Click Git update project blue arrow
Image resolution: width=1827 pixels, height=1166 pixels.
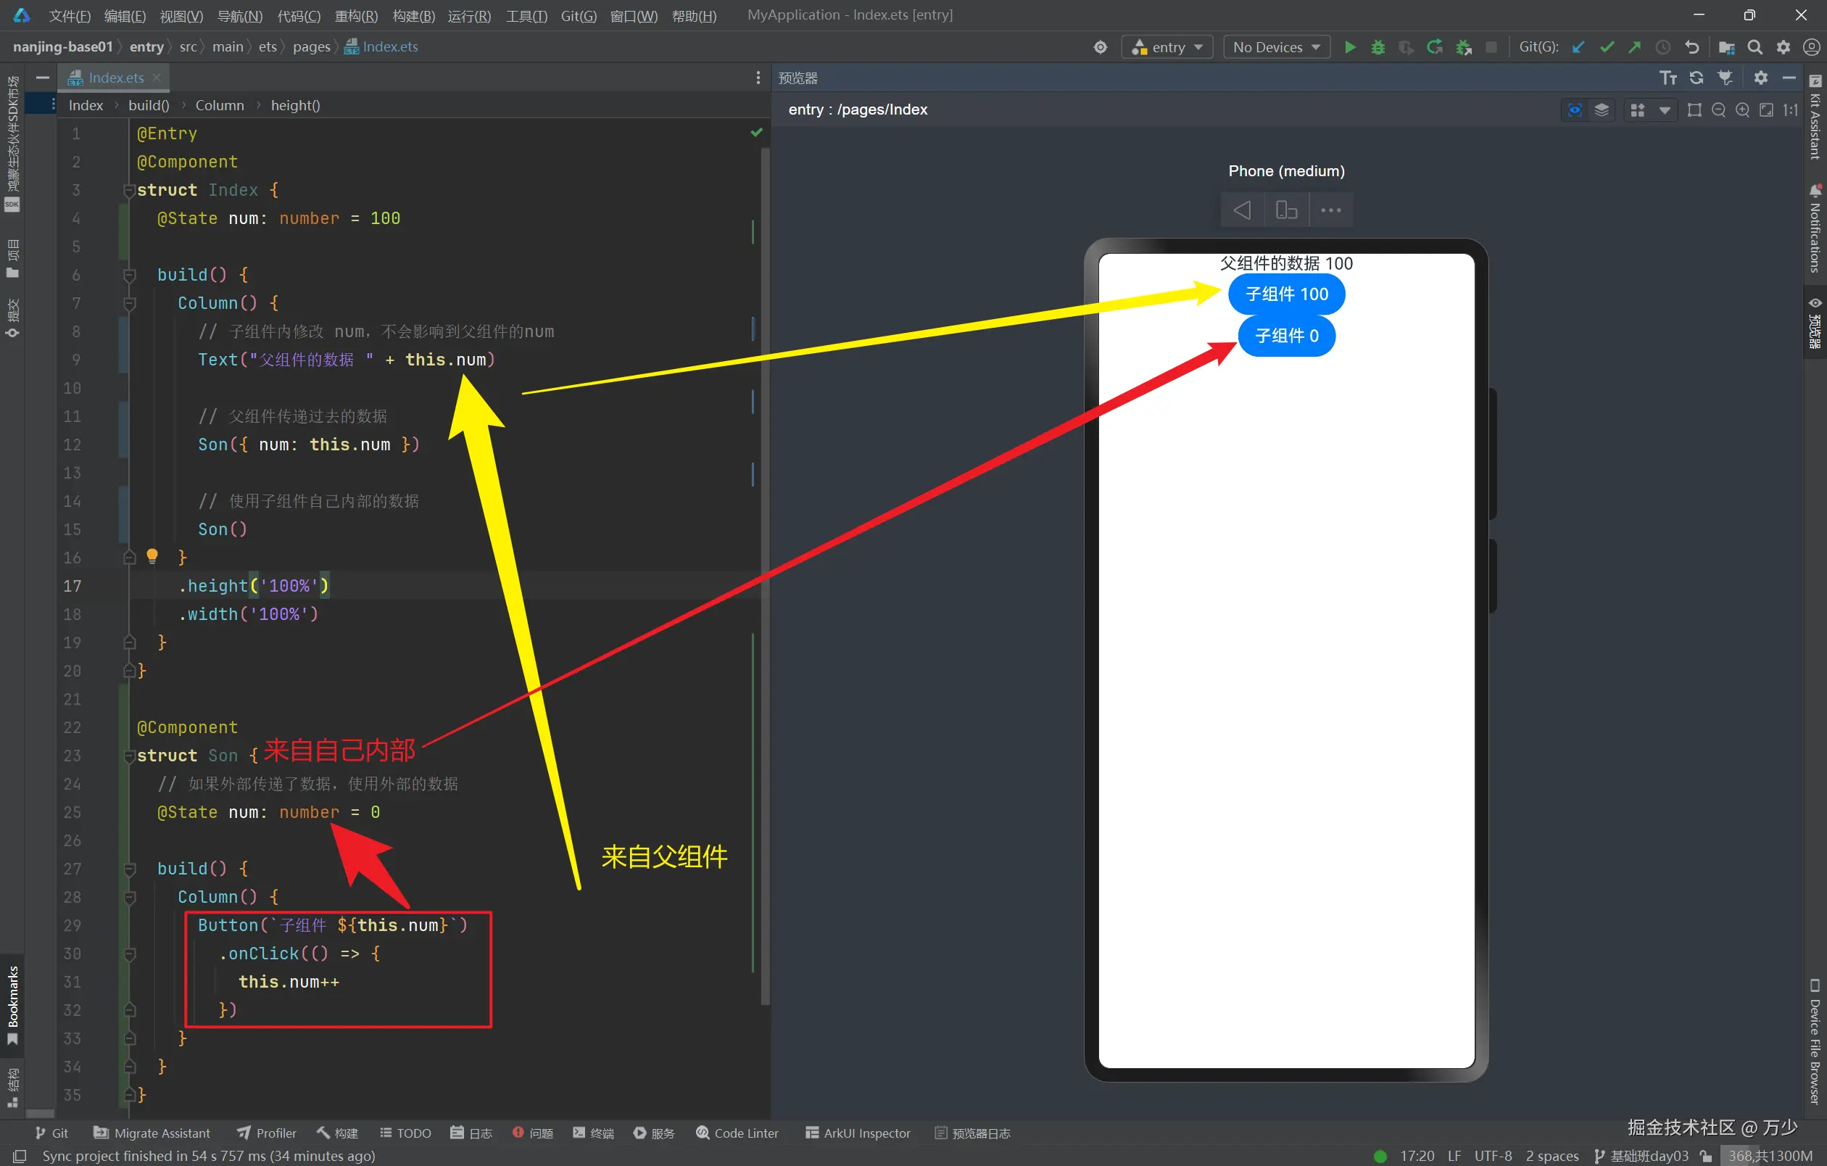pos(1578,47)
